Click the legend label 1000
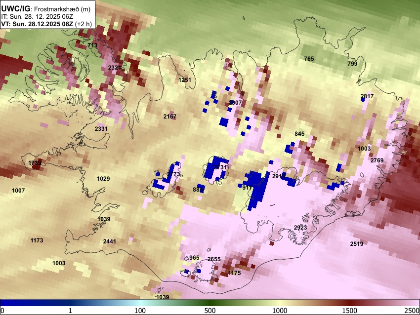Image resolution: width=420 pixels, height=315 pixels. coord(280,311)
